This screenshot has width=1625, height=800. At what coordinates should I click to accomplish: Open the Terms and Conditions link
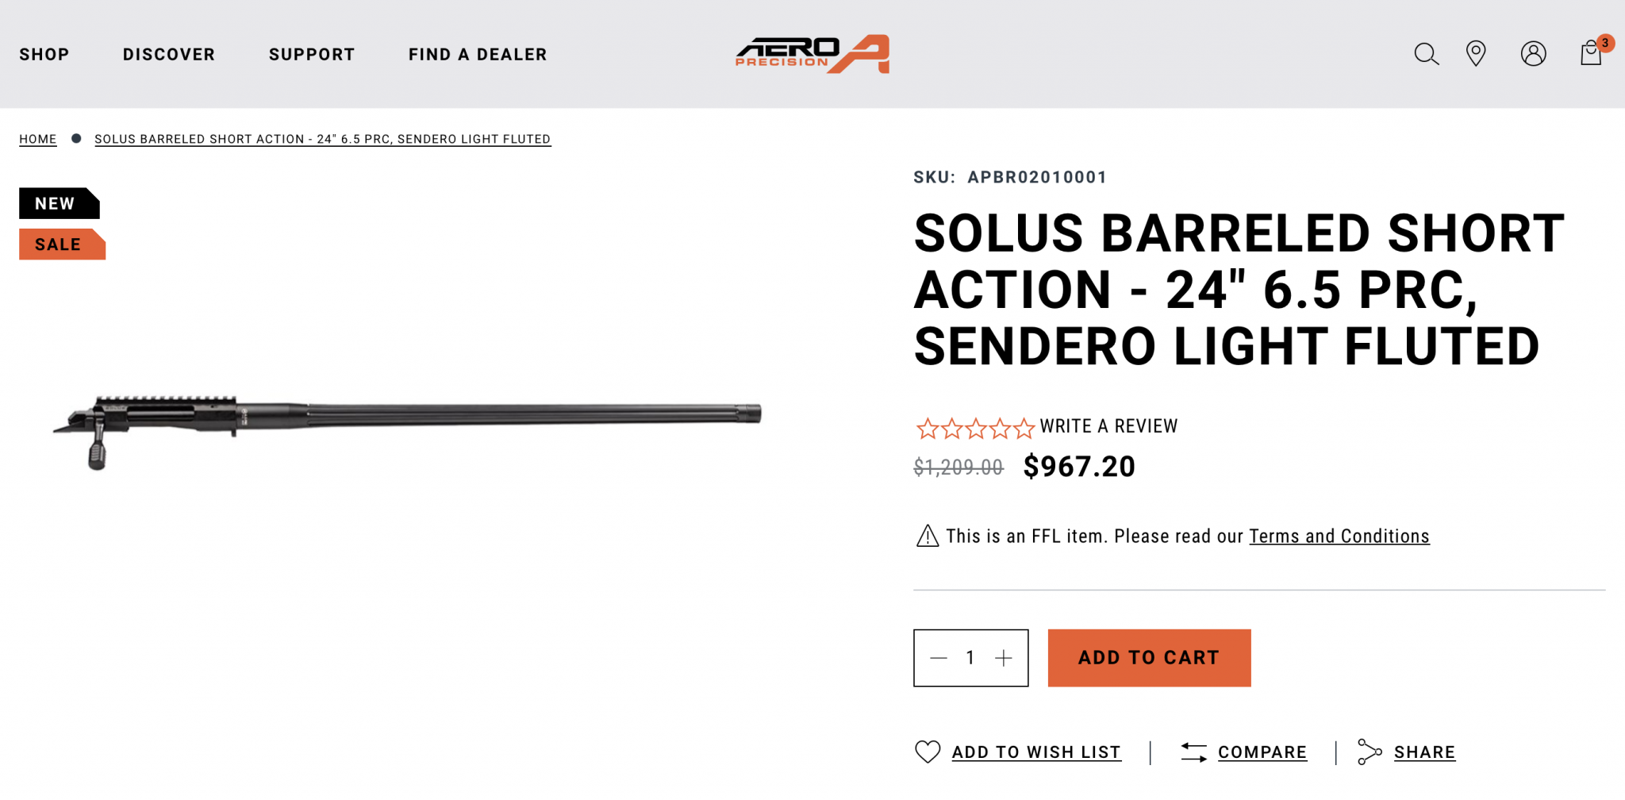[1339, 537]
